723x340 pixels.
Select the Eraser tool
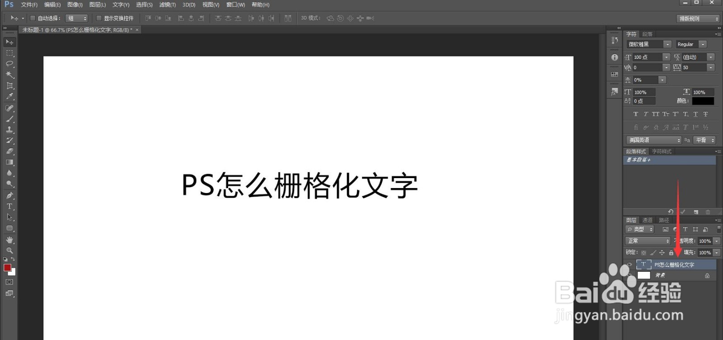9,151
